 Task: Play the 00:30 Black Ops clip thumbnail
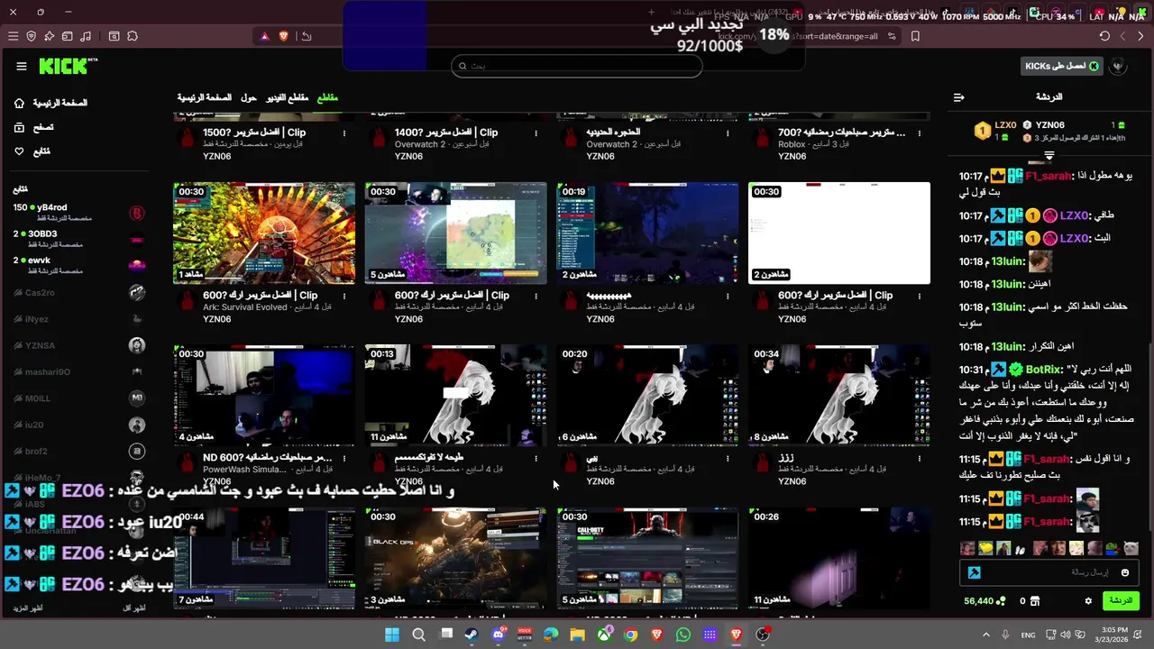[455, 558]
